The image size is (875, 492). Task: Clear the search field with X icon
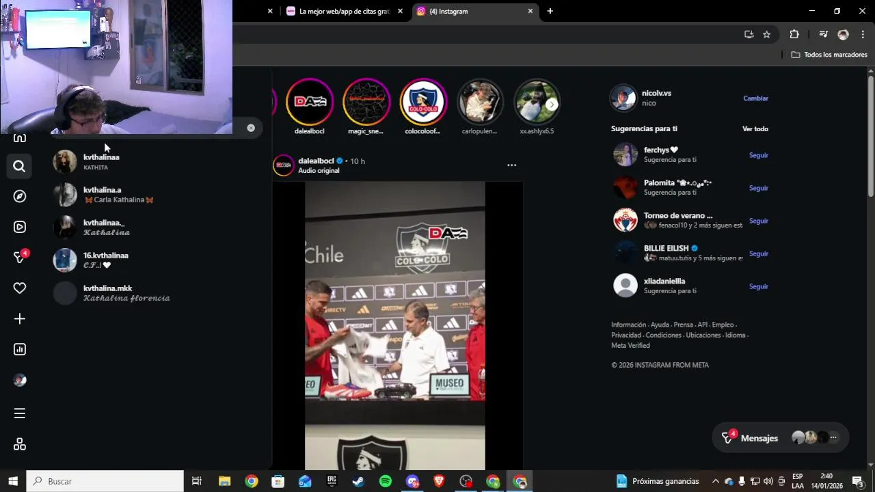click(x=251, y=128)
